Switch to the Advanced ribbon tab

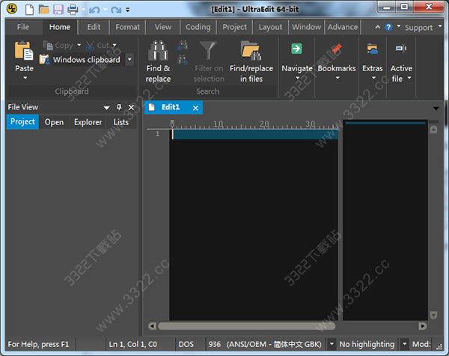pyautogui.click(x=343, y=27)
